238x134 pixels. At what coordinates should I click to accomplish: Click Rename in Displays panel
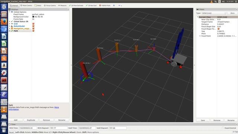click(x=62, y=120)
